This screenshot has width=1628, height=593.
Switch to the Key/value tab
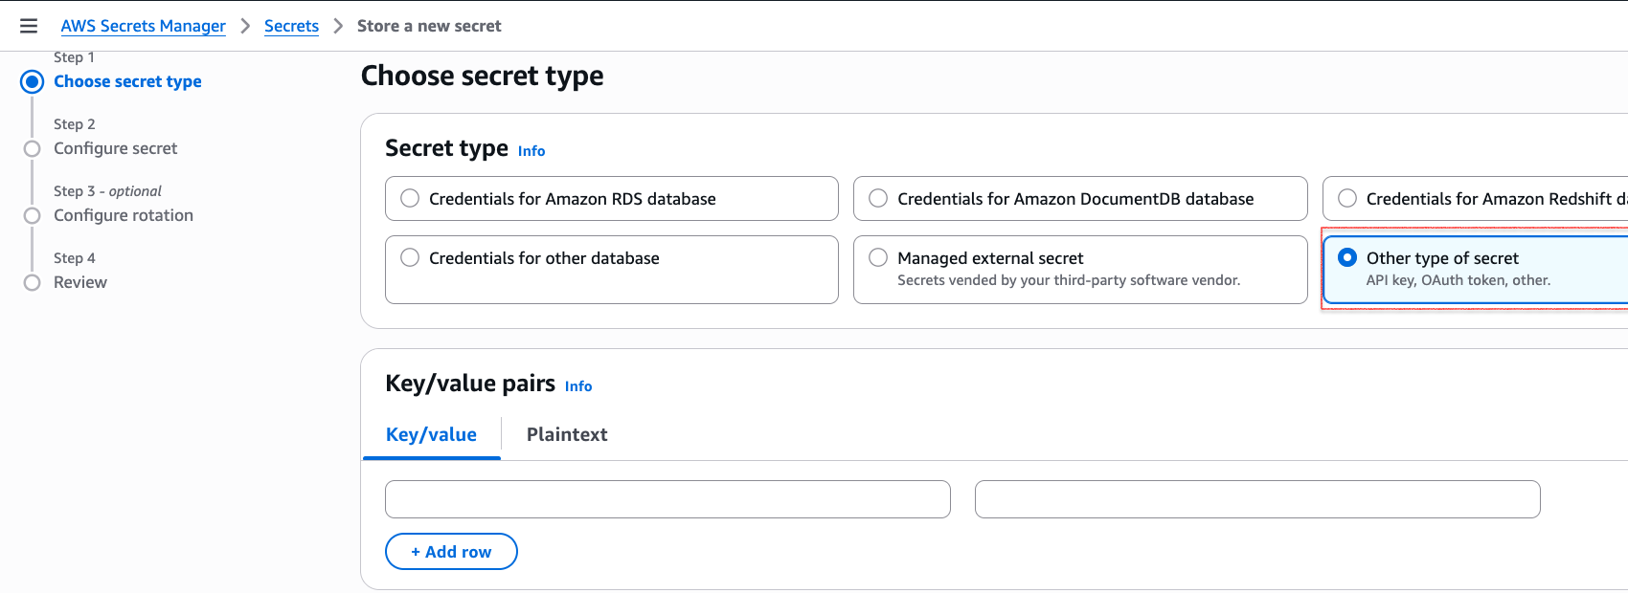pos(431,434)
